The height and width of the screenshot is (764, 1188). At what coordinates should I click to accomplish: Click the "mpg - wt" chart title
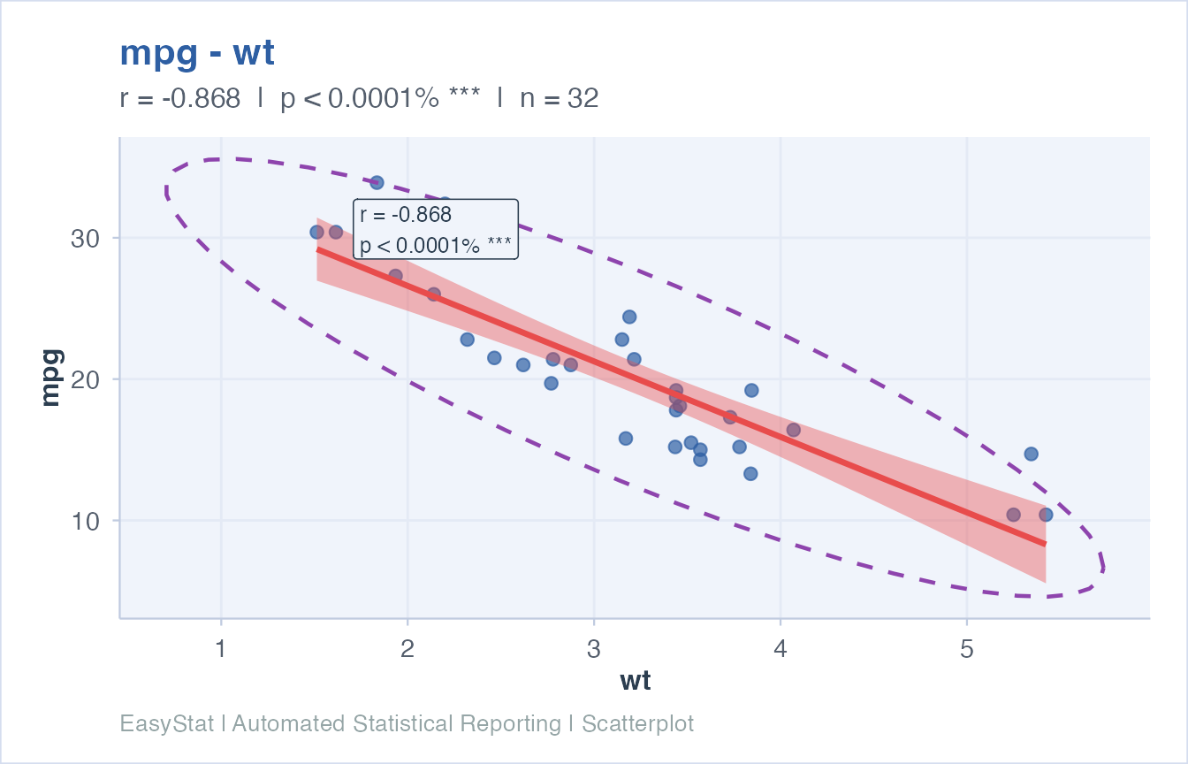[197, 54]
